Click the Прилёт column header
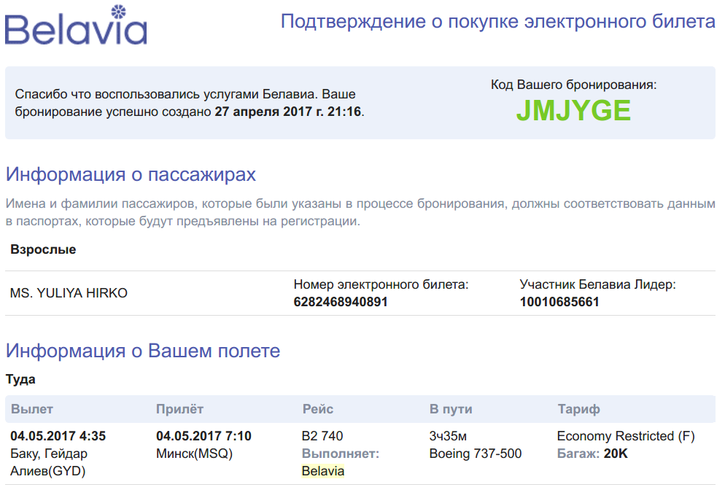725x498 pixels. coord(179,409)
